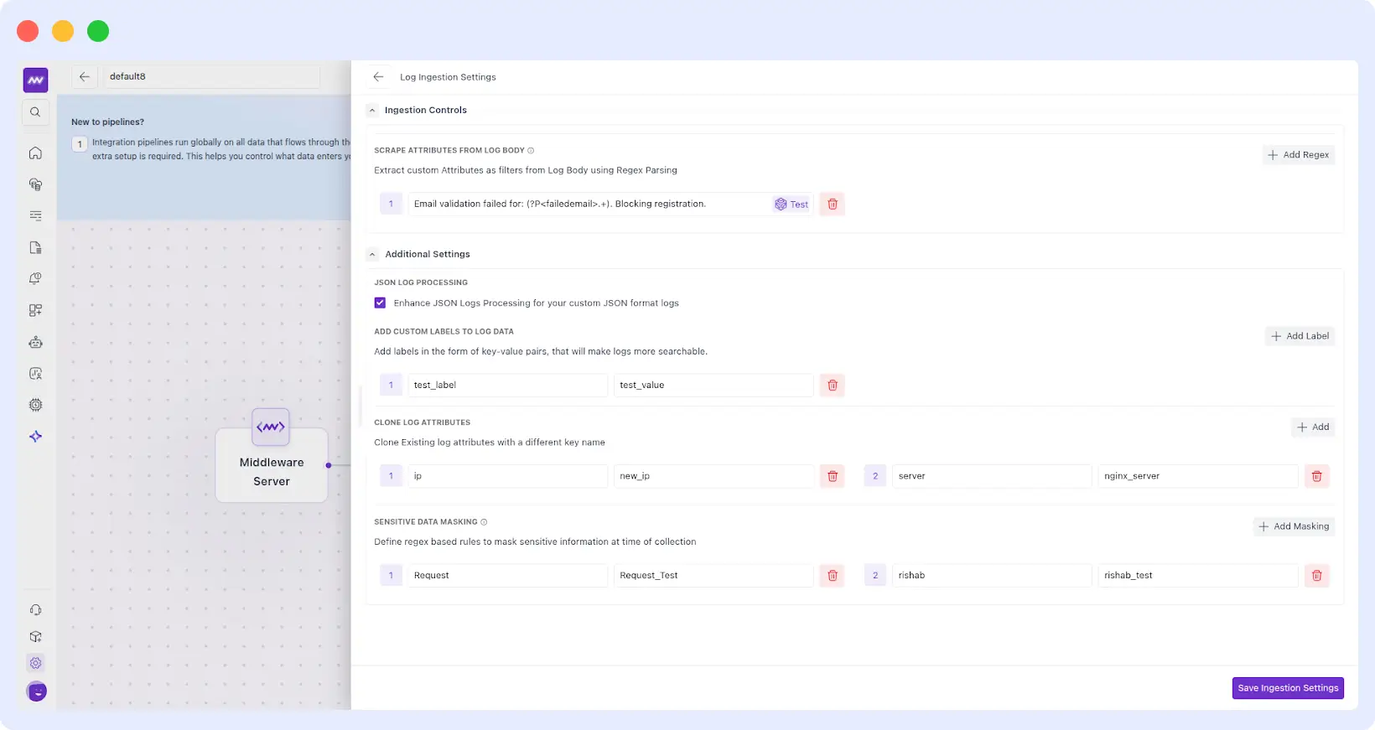The height and width of the screenshot is (730, 1375).
Task: Edit the new_ip clone attribute field
Action: click(713, 476)
